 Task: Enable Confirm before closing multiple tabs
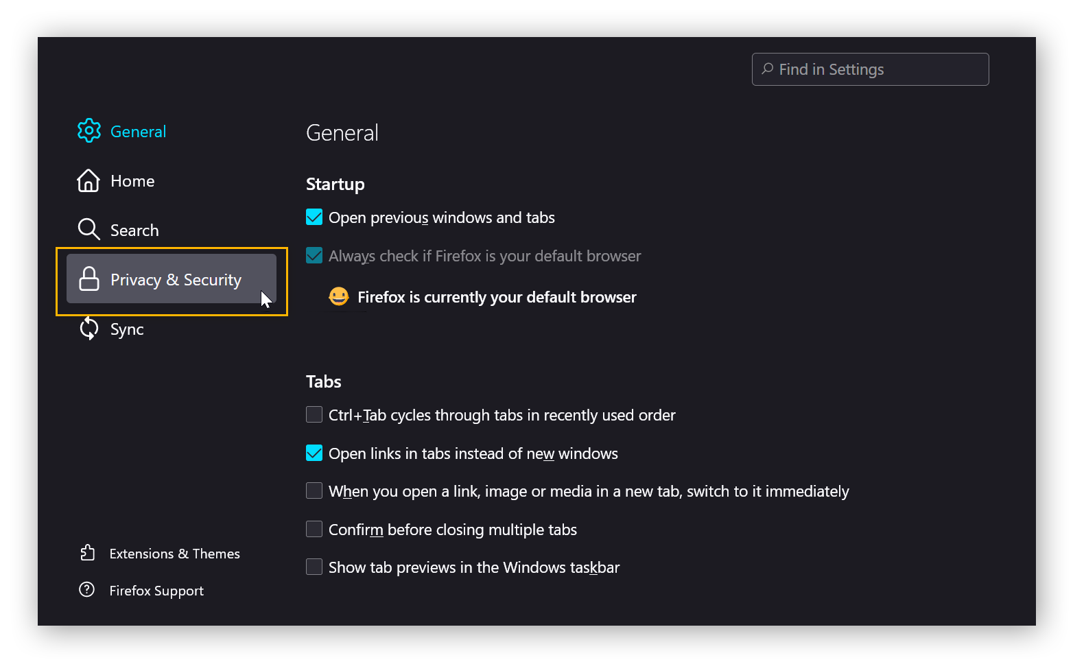[x=314, y=528]
